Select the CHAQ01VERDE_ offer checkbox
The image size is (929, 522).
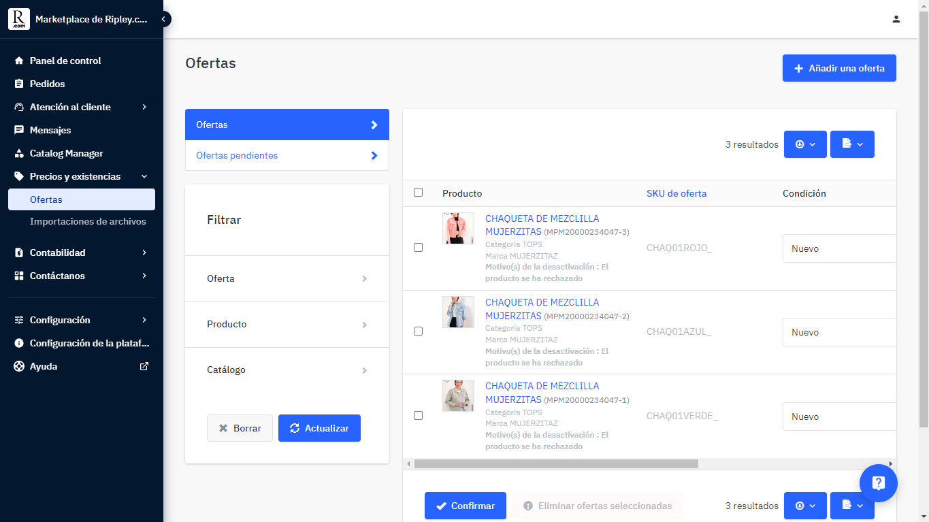pos(418,415)
